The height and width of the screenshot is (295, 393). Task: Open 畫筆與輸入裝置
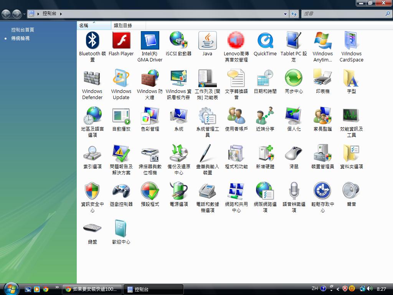pos(208,160)
